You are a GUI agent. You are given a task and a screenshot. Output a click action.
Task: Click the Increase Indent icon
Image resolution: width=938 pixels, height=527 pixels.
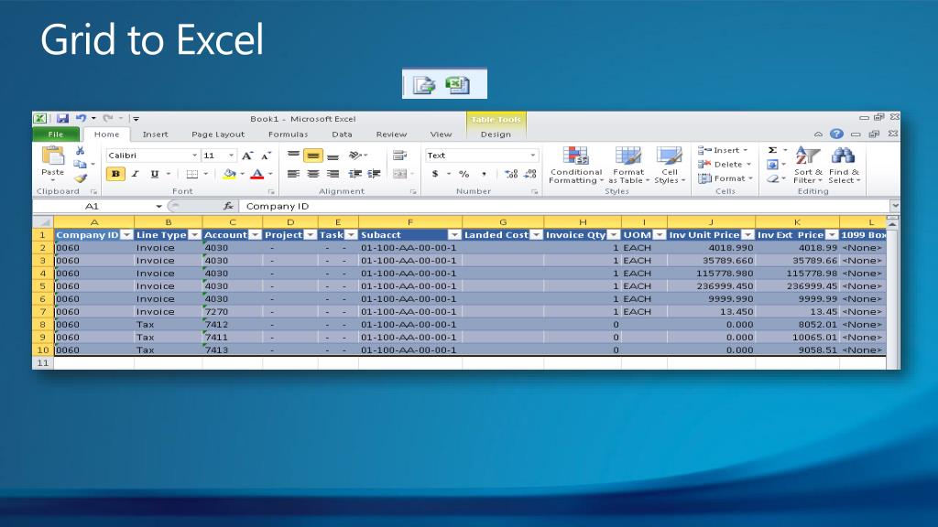tap(375, 174)
